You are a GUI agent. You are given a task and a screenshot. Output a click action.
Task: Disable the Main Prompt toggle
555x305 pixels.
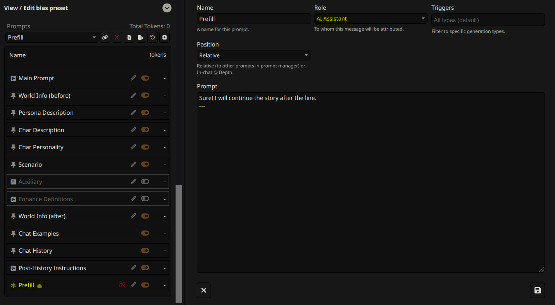(145, 78)
